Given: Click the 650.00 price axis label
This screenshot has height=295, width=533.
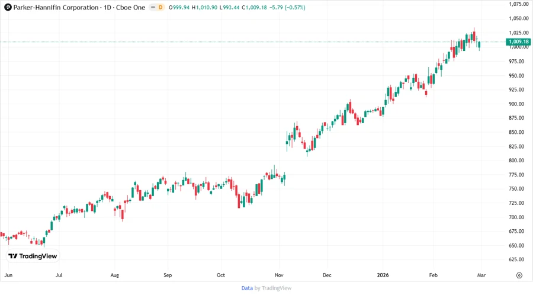Looking at the screenshot, I should coord(516,245).
